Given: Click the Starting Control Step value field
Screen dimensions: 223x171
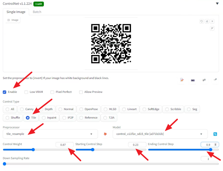Looking at the screenshot, I should click(137, 145).
